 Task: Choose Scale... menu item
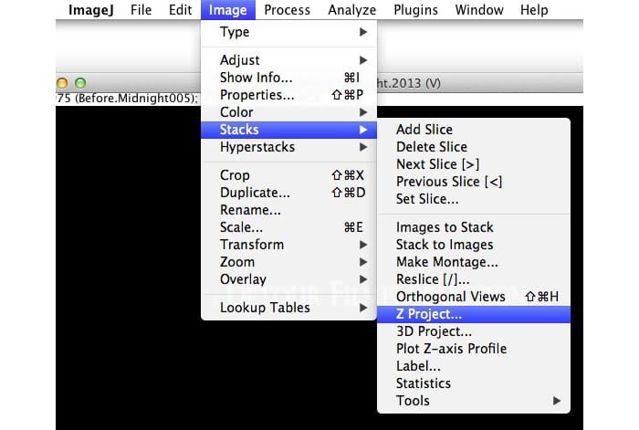click(x=288, y=227)
